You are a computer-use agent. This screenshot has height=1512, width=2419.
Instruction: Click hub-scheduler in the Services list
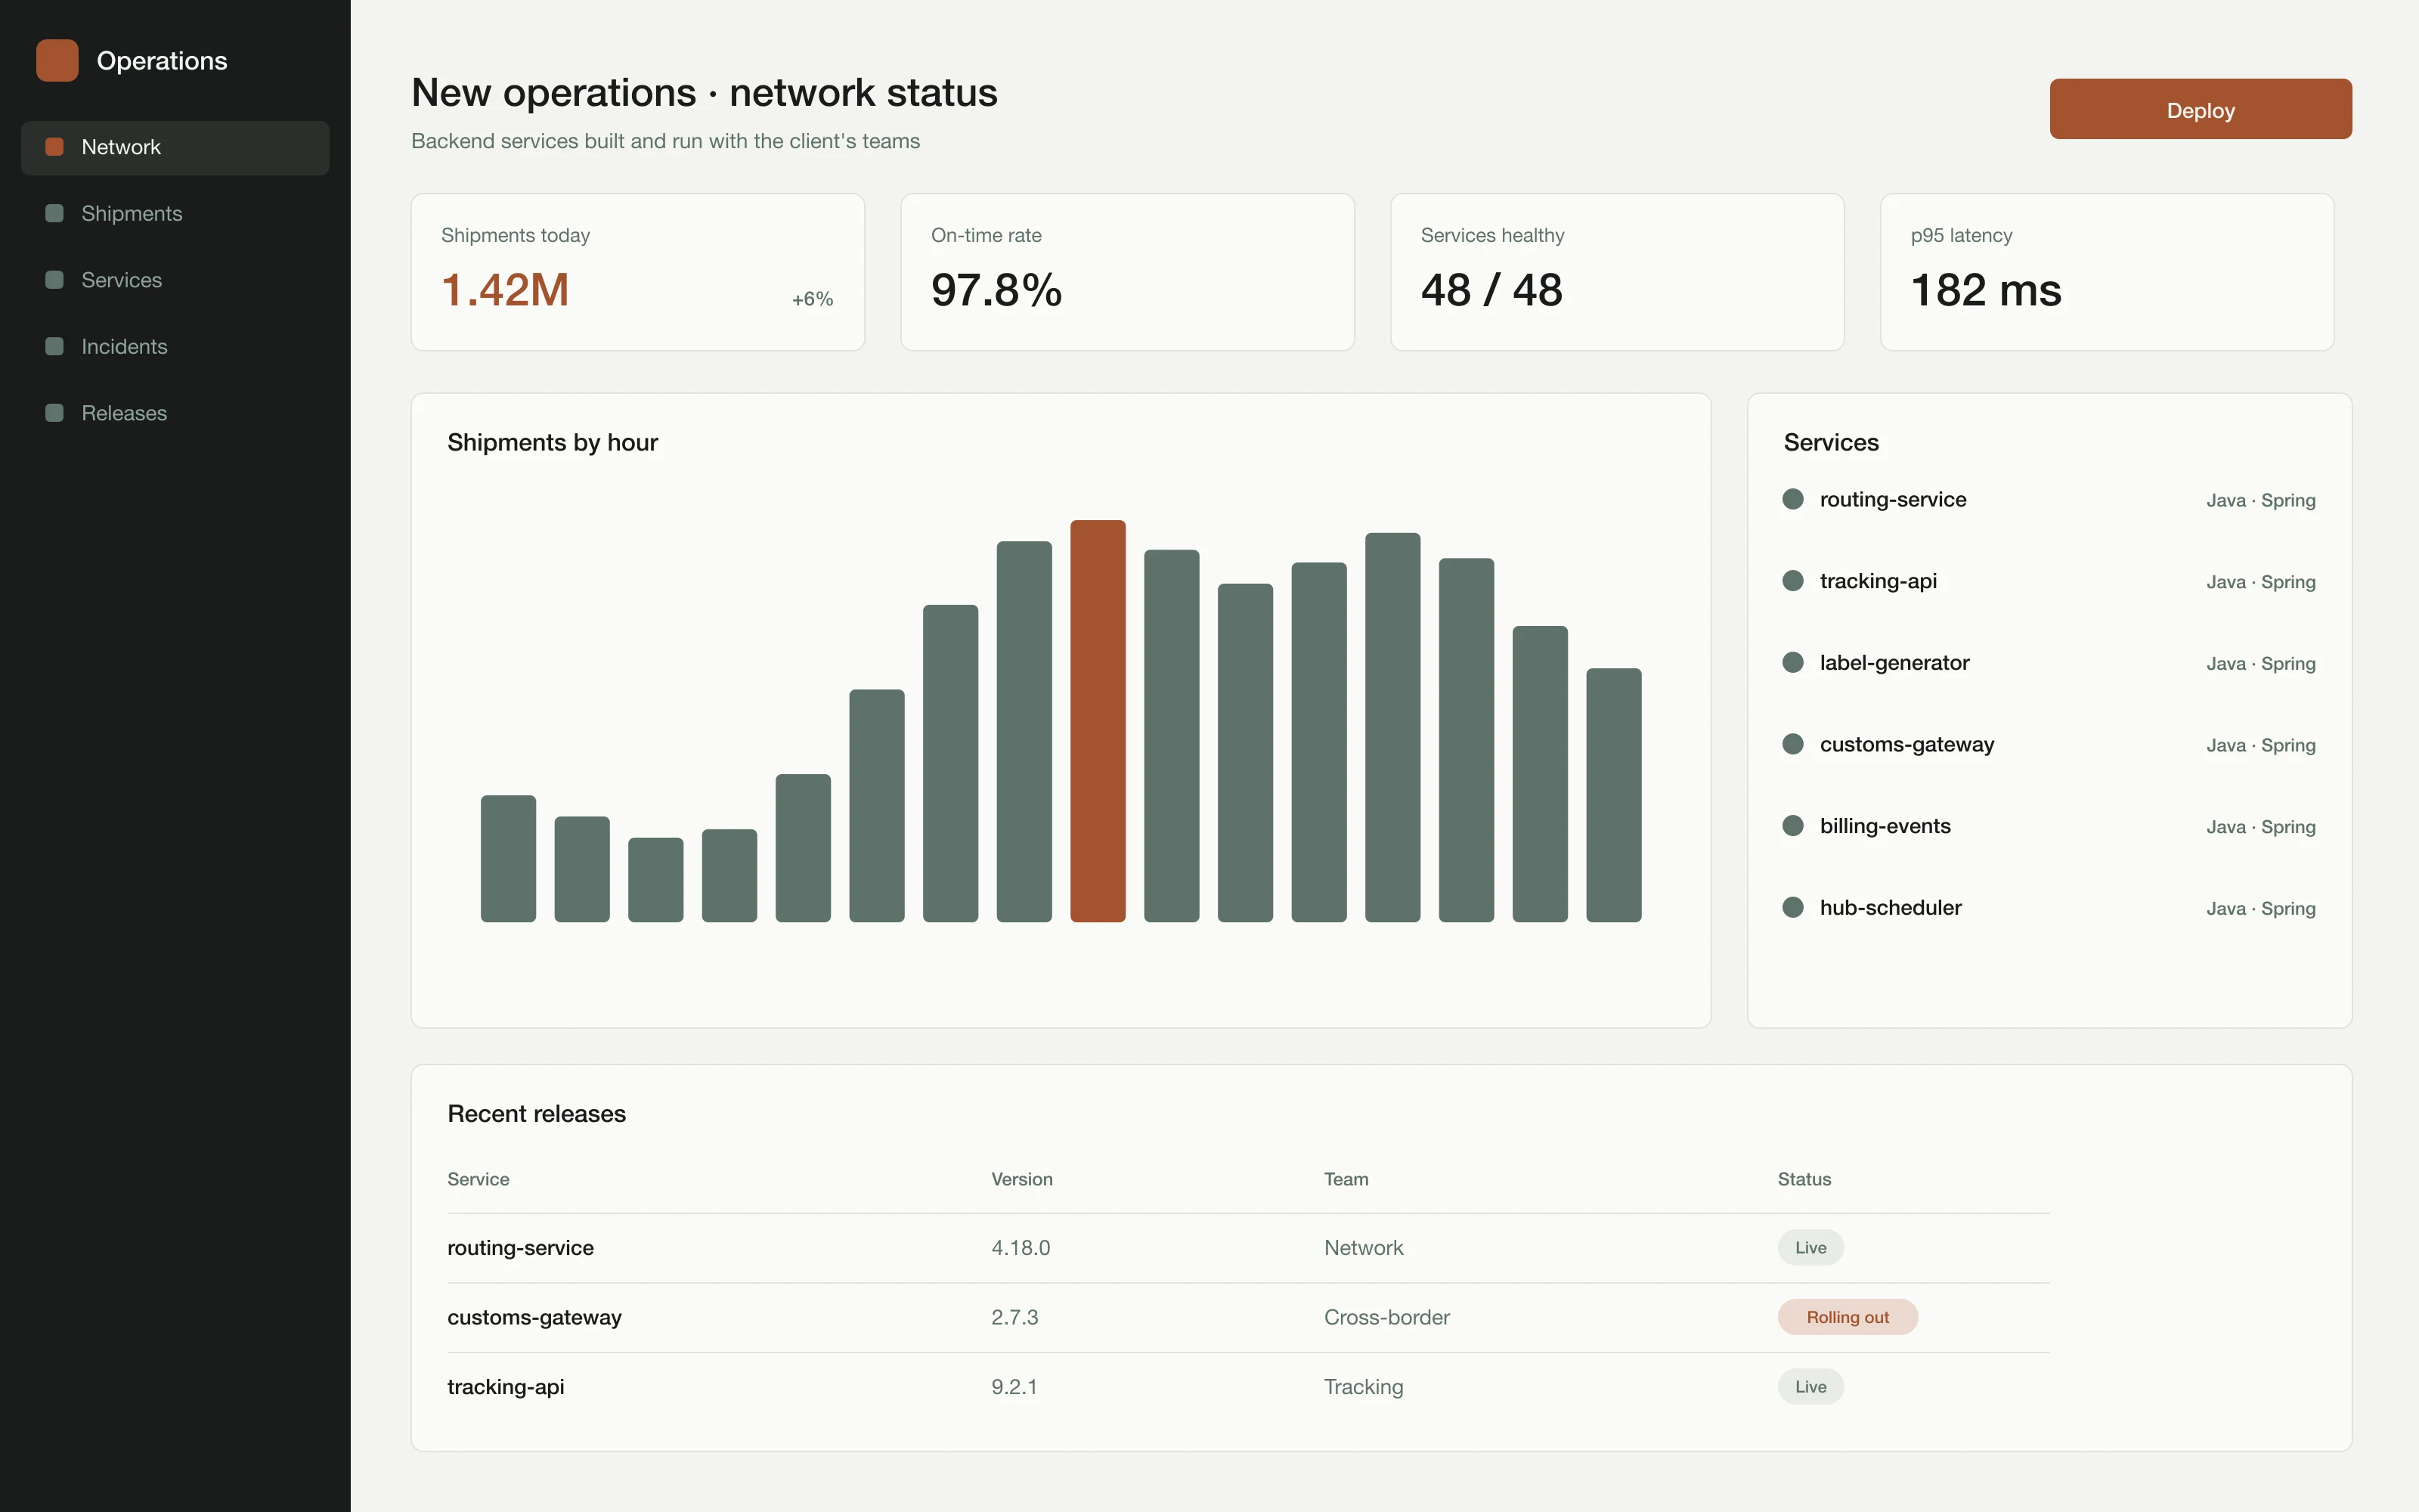pyautogui.click(x=1890, y=907)
